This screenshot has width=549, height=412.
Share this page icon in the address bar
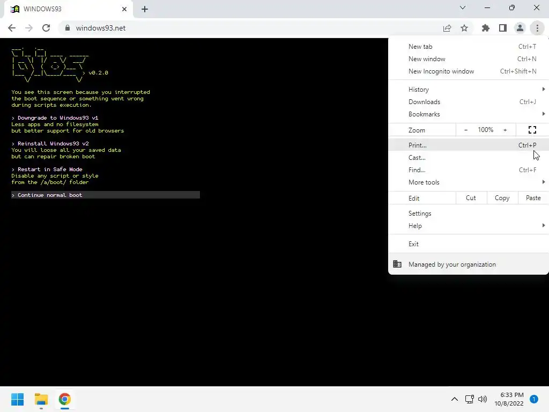(x=447, y=28)
